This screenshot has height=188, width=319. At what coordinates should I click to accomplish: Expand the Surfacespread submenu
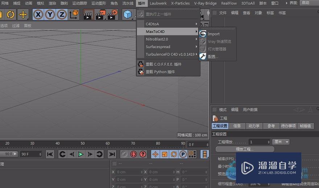pyautogui.click(x=167, y=47)
